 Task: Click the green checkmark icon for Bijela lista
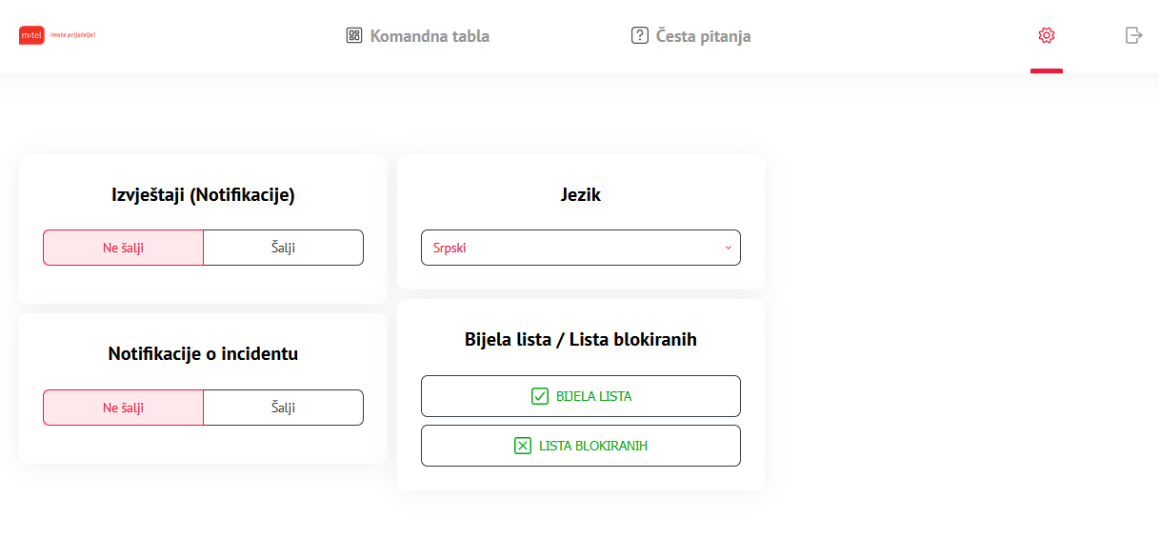click(540, 396)
